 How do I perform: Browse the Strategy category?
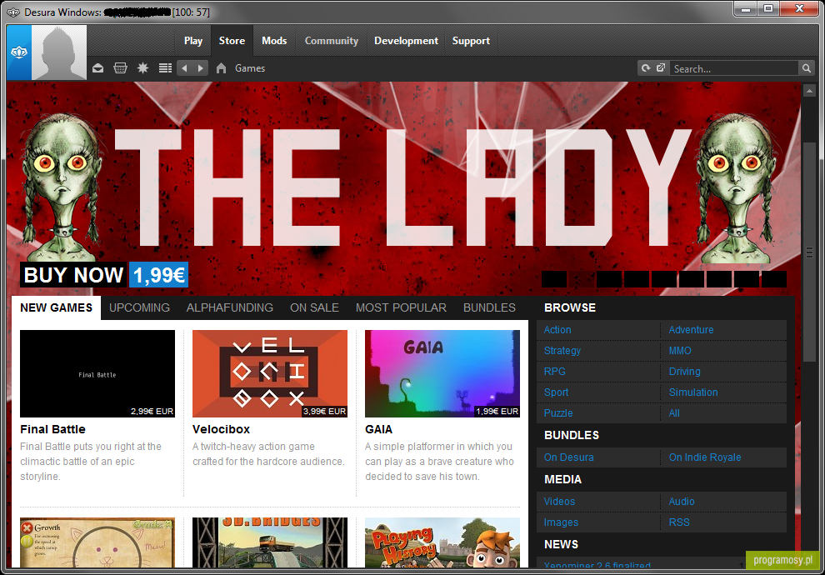(x=562, y=351)
